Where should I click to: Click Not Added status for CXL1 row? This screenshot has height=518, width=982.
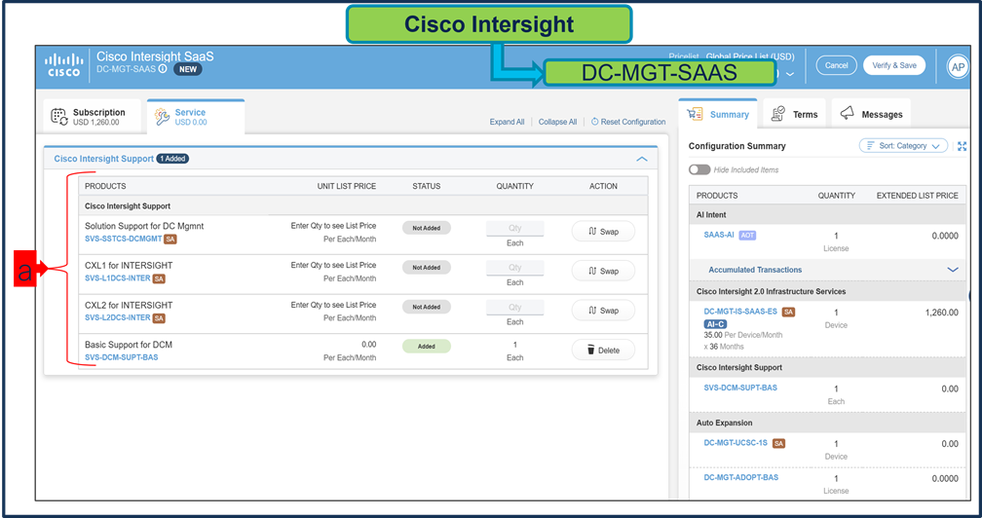(427, 268)
